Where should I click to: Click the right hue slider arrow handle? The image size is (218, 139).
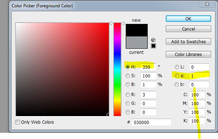point(123,23)
